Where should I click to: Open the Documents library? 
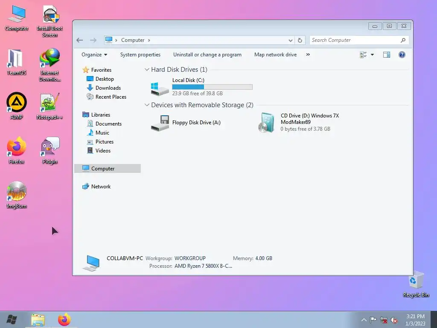[104, 123]
